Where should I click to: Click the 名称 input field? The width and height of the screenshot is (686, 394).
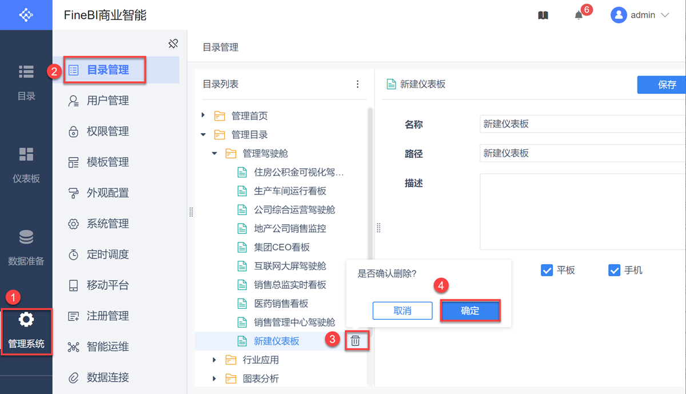[x=582, y=124]
